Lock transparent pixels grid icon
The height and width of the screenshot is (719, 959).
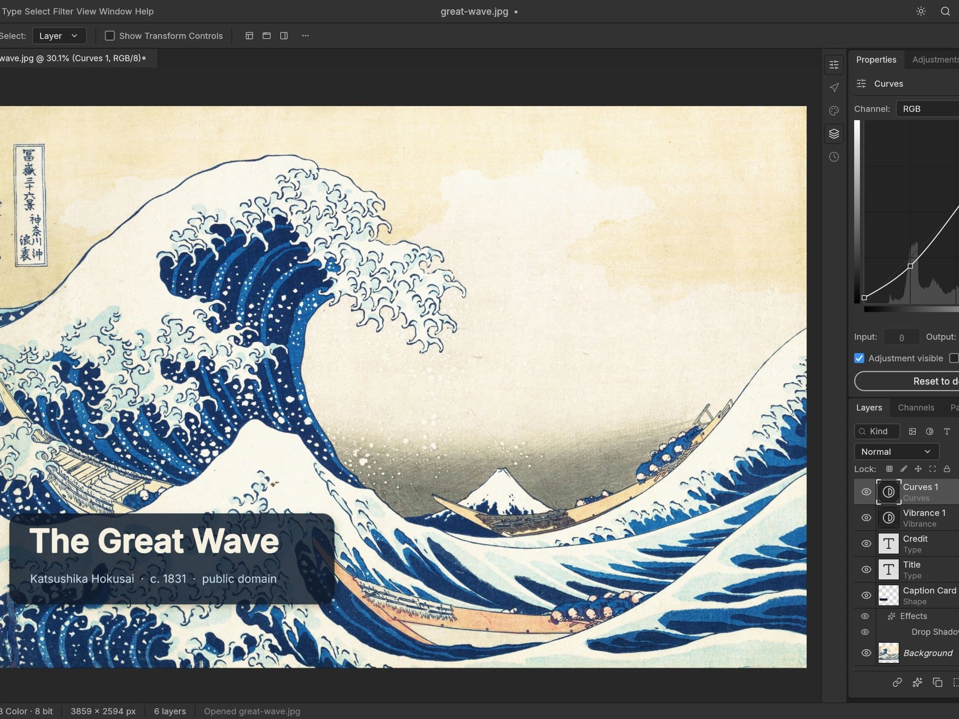click(x=889, y=469)
